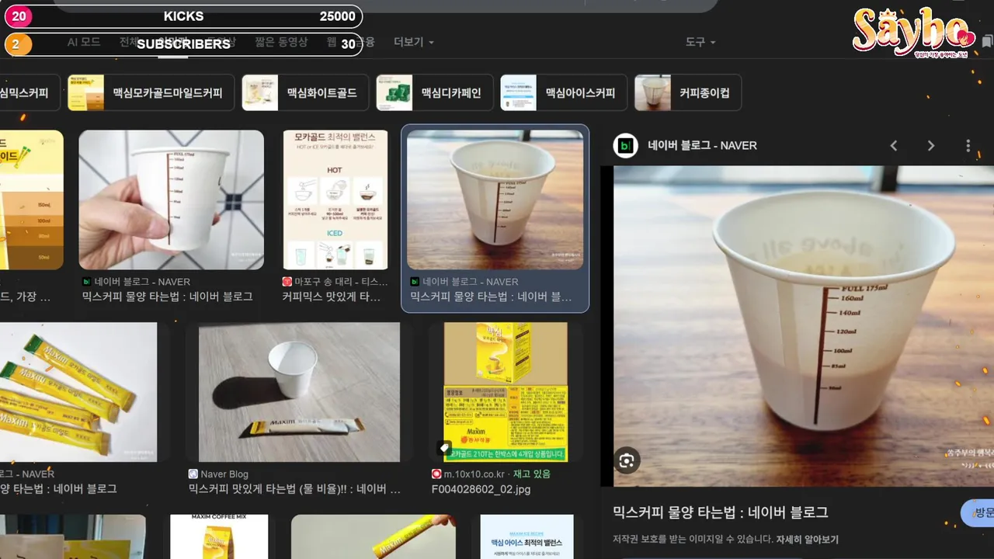Open 커피믹스 맛있게 타 result title
Screen dimensions: 994x559
(332, 297)
